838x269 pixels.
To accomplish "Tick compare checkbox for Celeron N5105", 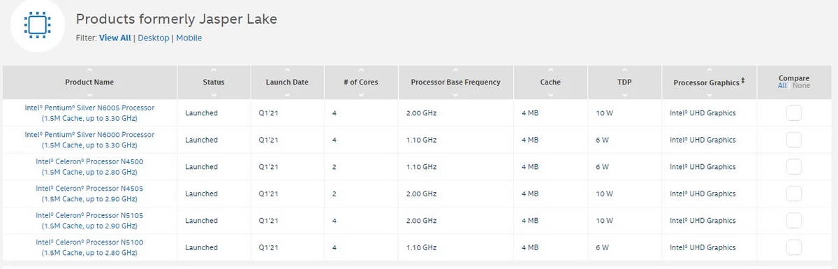I will (794, 220).
